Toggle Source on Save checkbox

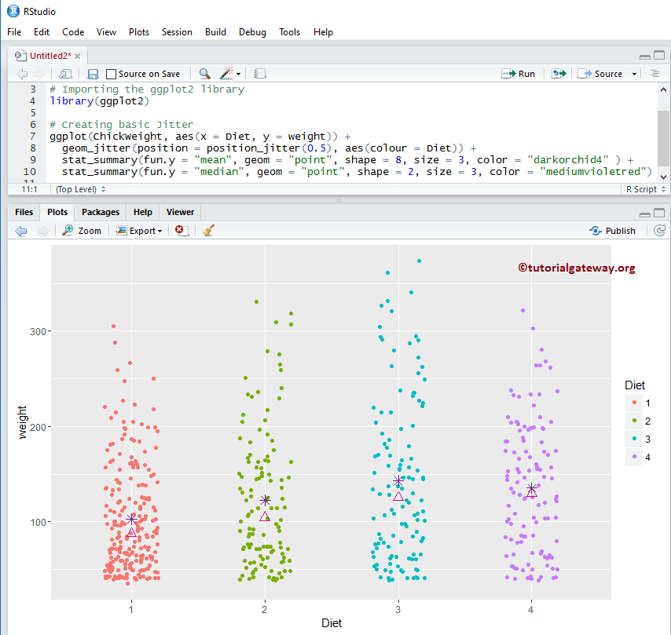pos(111,75)
